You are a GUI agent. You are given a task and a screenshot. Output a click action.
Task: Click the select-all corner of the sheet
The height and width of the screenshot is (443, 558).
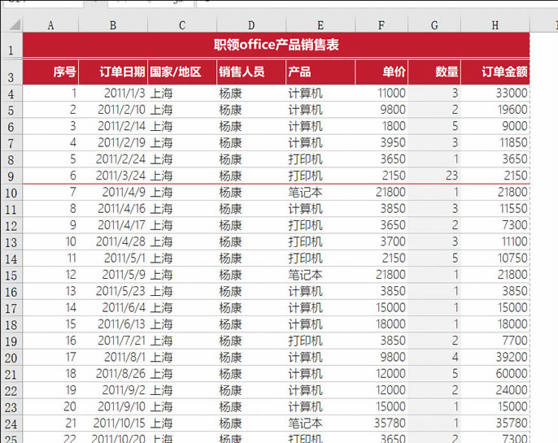11,25
